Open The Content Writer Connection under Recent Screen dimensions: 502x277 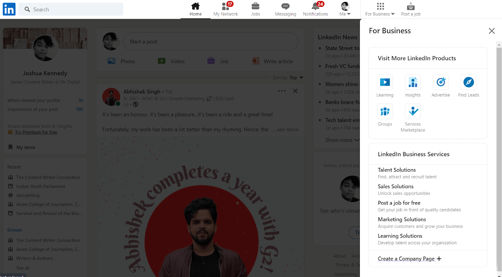pos(48,177)
